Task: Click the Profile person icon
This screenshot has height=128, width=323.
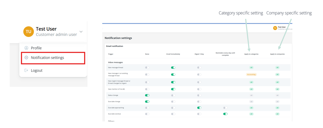Action: click(x=26, y=48)
